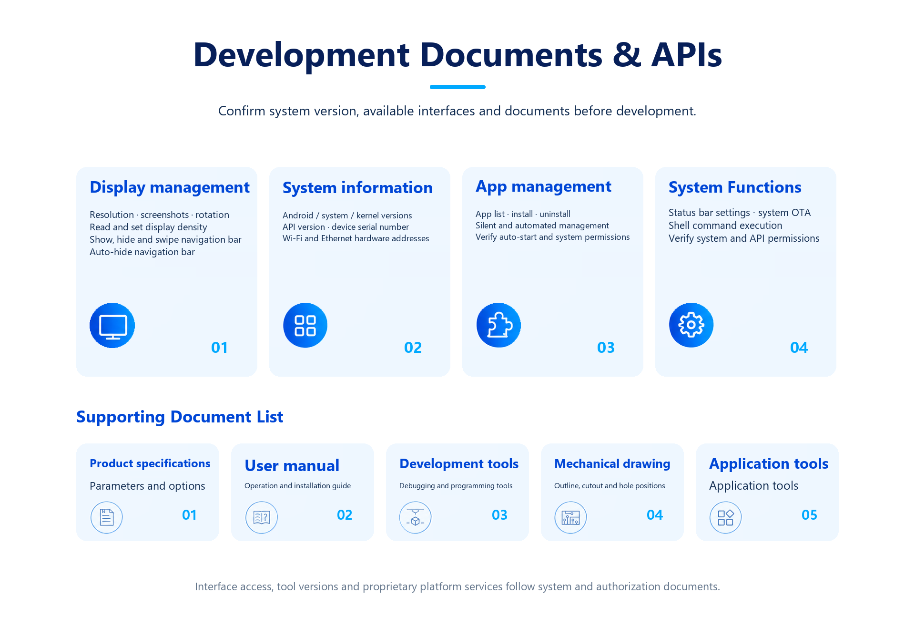Open the Display management heading
915x627 pixels.
pyautogui.click(x=170, y=187)
